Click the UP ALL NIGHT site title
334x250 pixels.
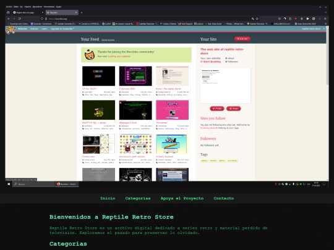click(x=90, y=89)
